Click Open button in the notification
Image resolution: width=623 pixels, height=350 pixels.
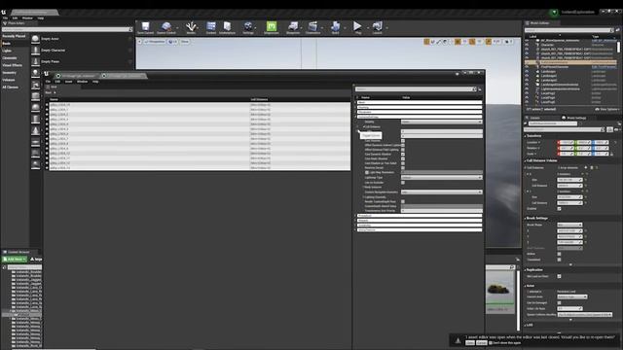pyautogui.click(x=470, y=343)
